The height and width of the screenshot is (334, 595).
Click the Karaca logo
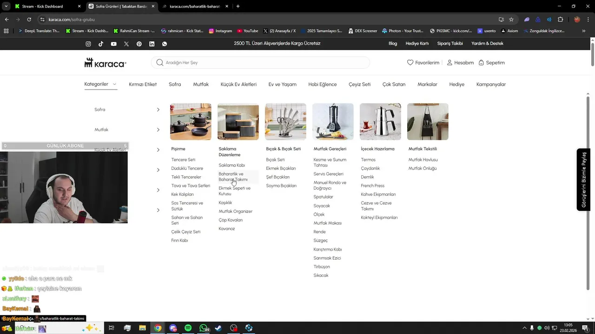pos(105,63)
